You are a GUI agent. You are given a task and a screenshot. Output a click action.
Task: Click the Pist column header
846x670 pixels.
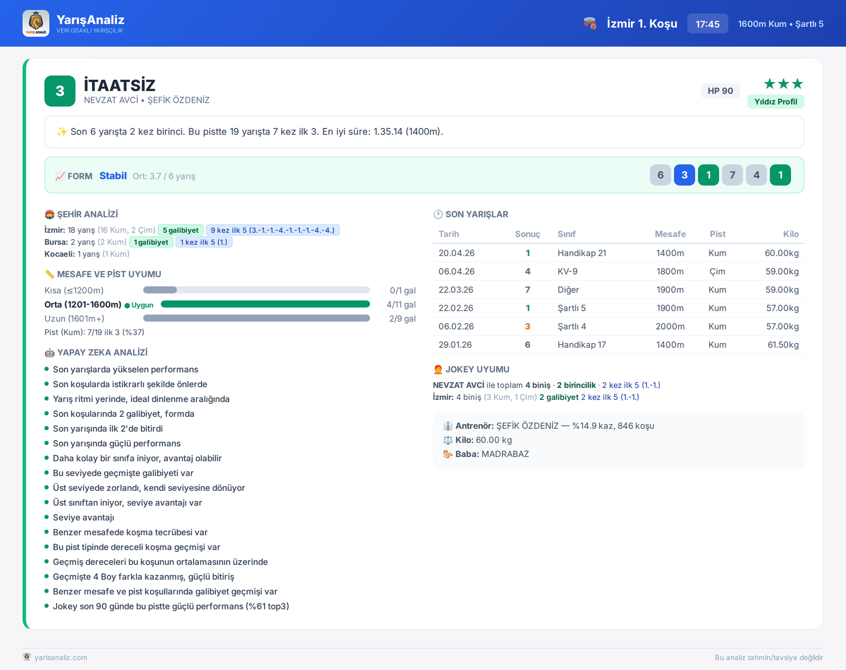click(718, 234)
